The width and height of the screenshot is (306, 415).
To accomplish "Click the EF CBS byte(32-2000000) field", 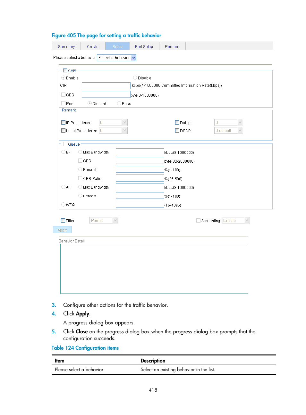I will point(140,160).
